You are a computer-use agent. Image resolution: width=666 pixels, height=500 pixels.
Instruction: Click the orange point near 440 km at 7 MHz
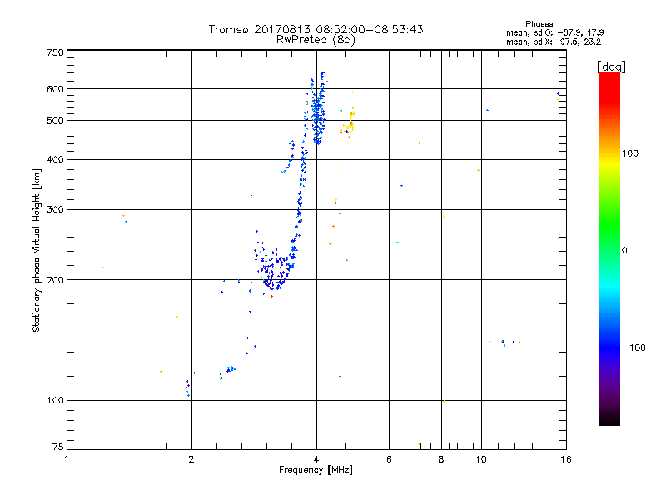pos(420,142)
